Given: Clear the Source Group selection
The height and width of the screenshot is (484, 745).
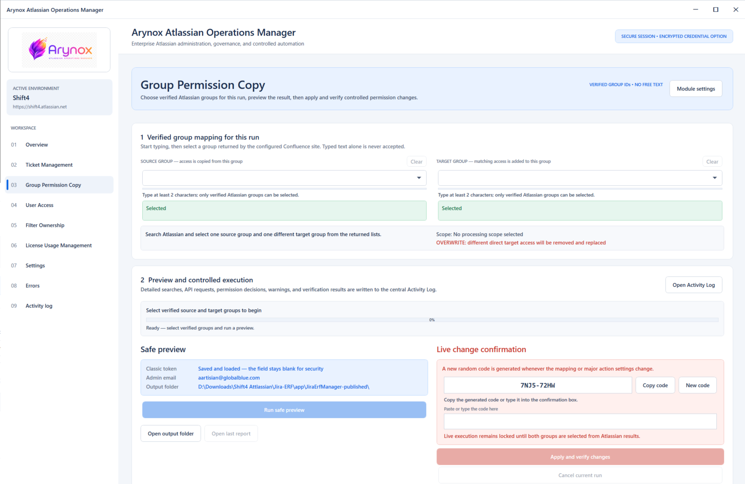Looking at the screenshot, I should [417, 161].
